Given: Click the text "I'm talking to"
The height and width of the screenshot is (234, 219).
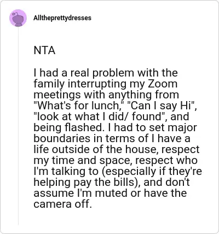Looking at the screenshot, I should 66,172.
